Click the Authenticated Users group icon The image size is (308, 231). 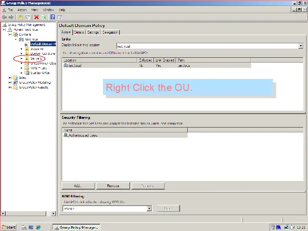click(x=66, y=135)
